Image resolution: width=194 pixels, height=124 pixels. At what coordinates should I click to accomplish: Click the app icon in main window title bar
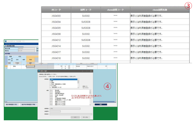5,41
